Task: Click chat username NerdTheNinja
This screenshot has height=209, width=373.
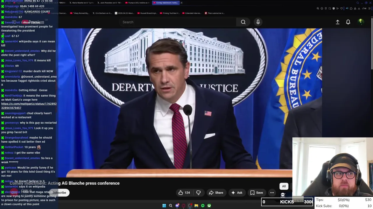Action: click(x=13, y=96)
